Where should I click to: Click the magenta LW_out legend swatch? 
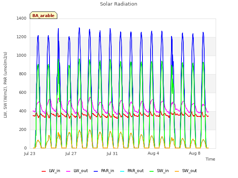pyautogui.click(x=68, y=171)
